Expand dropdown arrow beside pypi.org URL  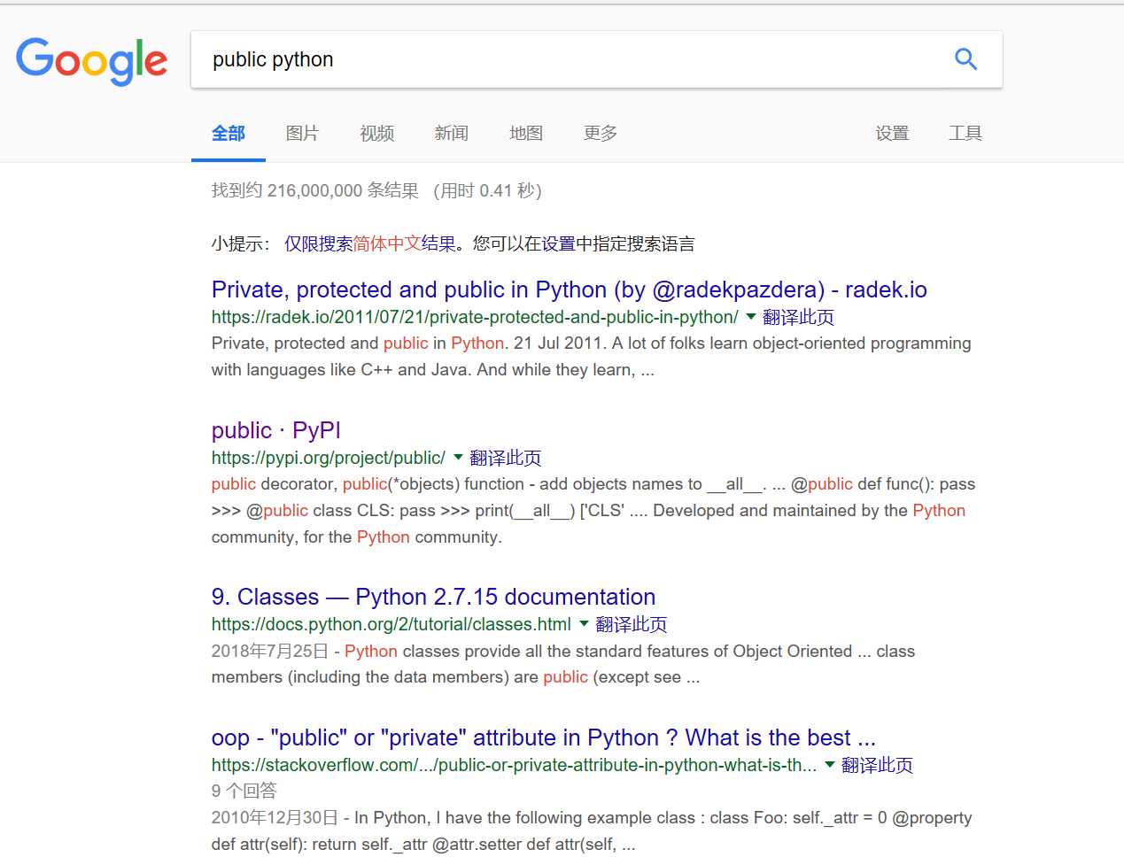tap(458, 458)
